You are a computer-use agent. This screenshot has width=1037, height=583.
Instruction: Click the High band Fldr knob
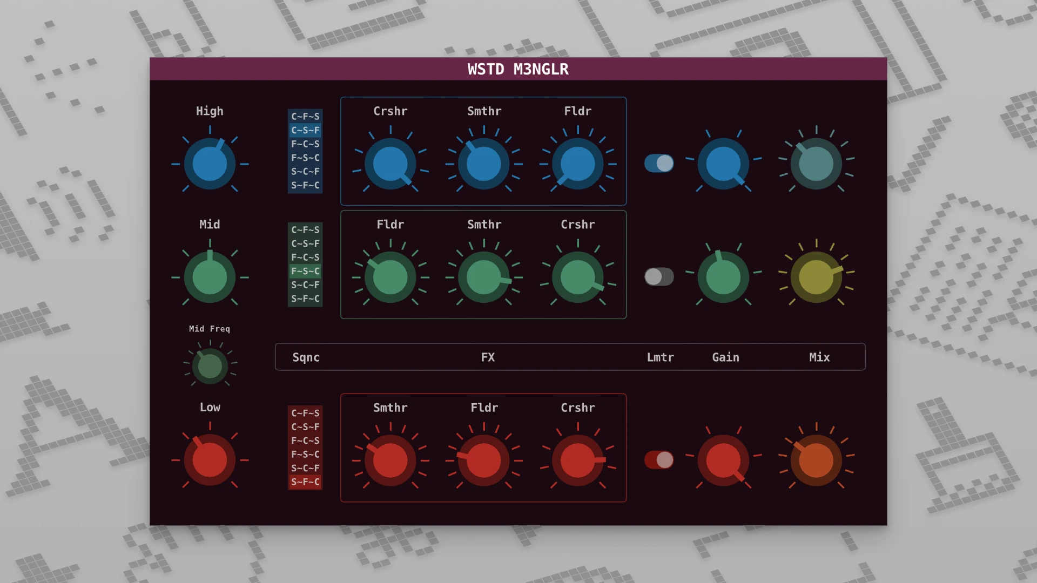(x=577, y=162)
